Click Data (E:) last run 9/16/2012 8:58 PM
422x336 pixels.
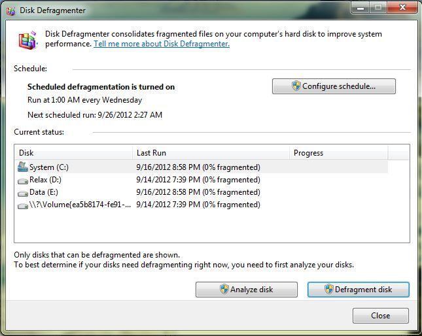coord(198,192)
